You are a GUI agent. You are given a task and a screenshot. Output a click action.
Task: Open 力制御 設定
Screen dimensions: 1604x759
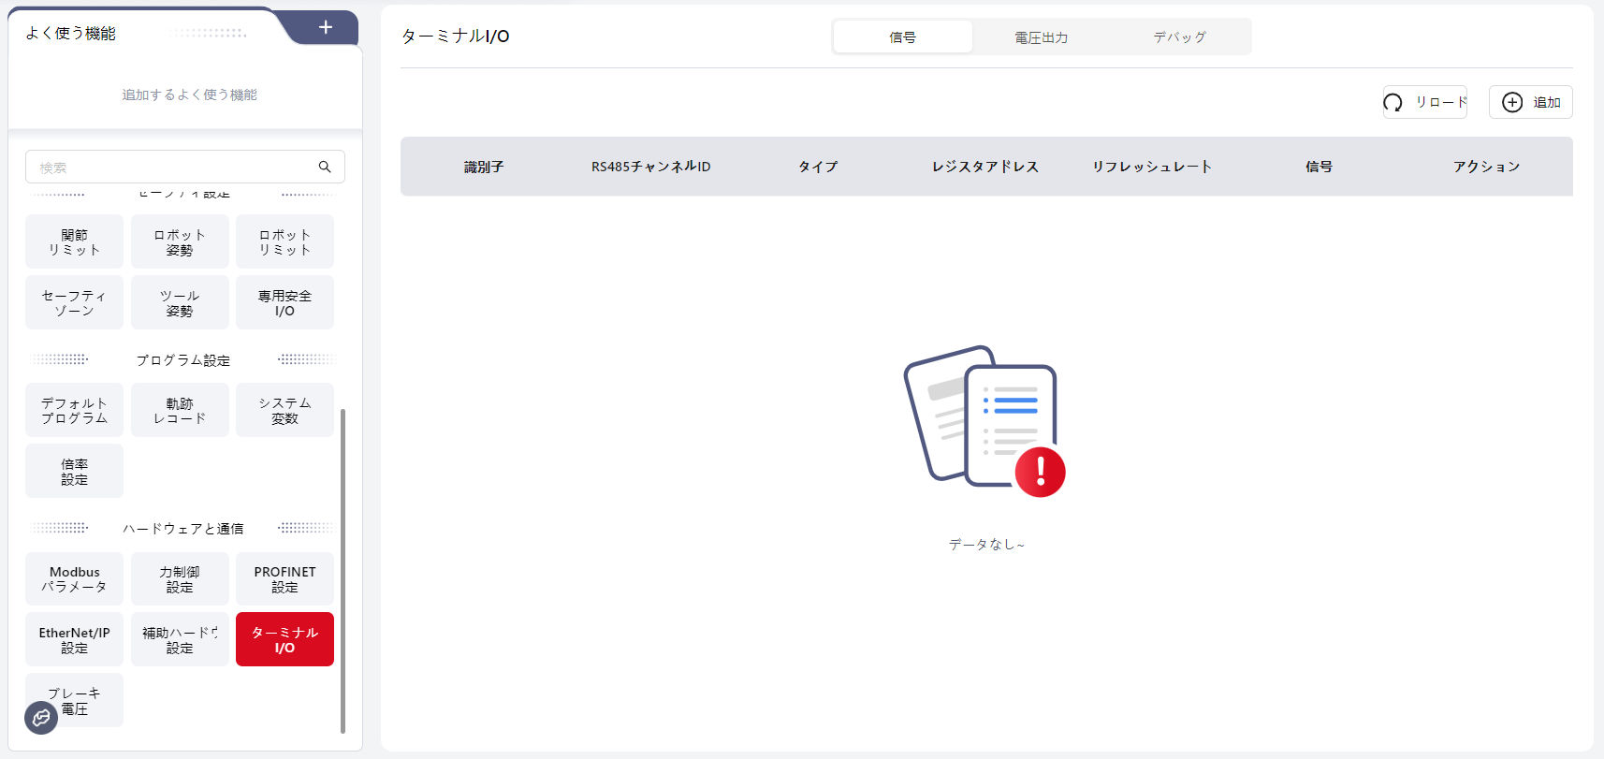180,579
